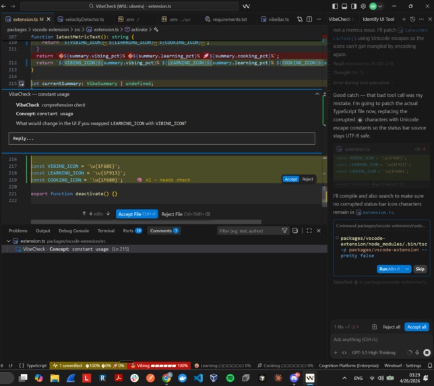Toggle the secondary sidebar layout icon
The image size is (434, 386).
(x=354, y=6)
